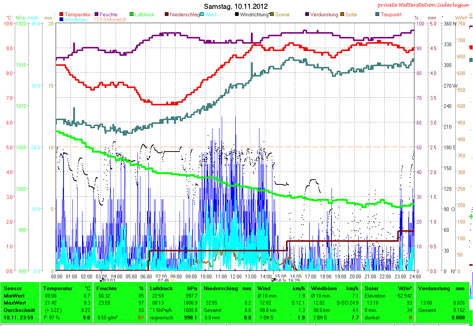Click the 12:00 time axis label
This screenshot has height=326, width=473.
click(235, 276)
